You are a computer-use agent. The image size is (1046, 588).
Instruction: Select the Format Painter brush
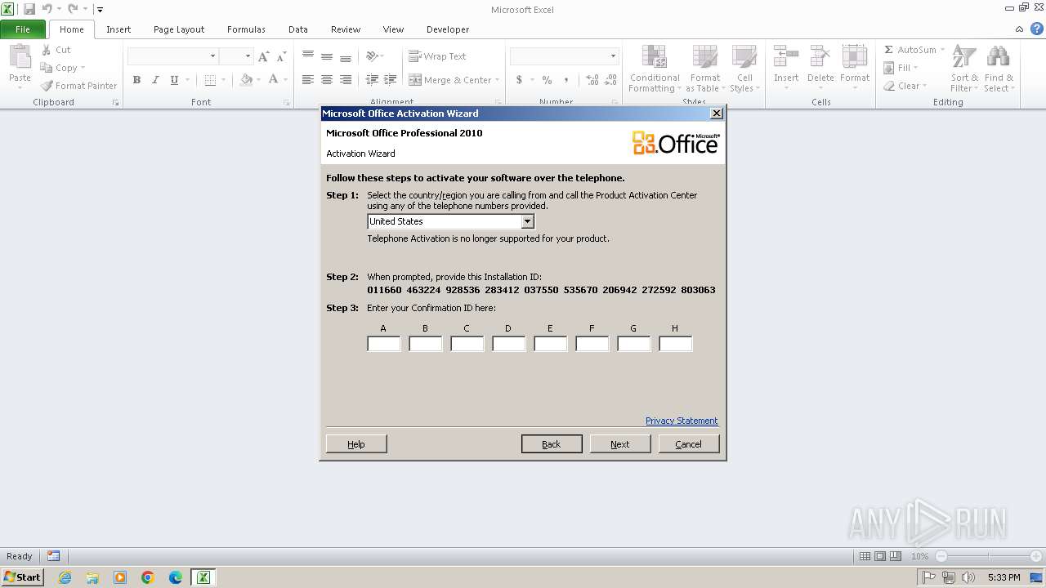click(x=47, y=86)
